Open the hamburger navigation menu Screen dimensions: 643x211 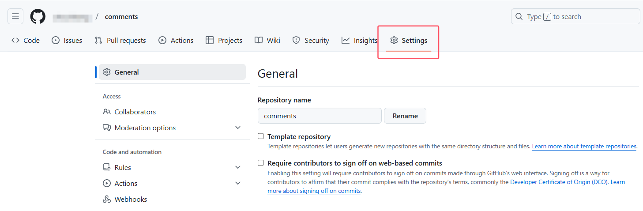[x=15, y=17]
